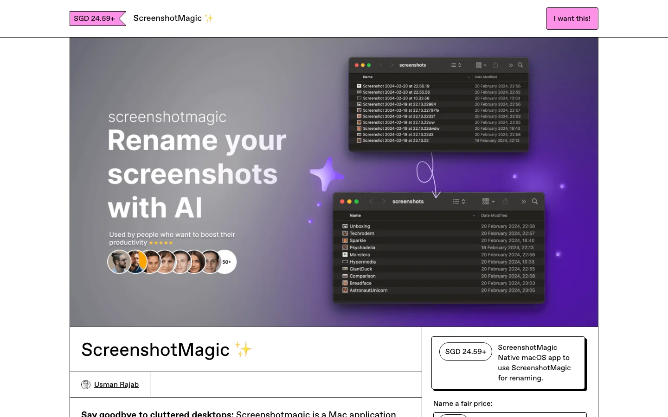Click Date Modified column header in lower Finder
This screenshot has height=417, width=668.
tap(494, 215)
